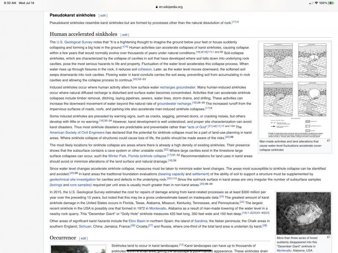Tap the Occurrence heading text
Viewport: 338px width, 253px height.
click(x=63, y=238)
